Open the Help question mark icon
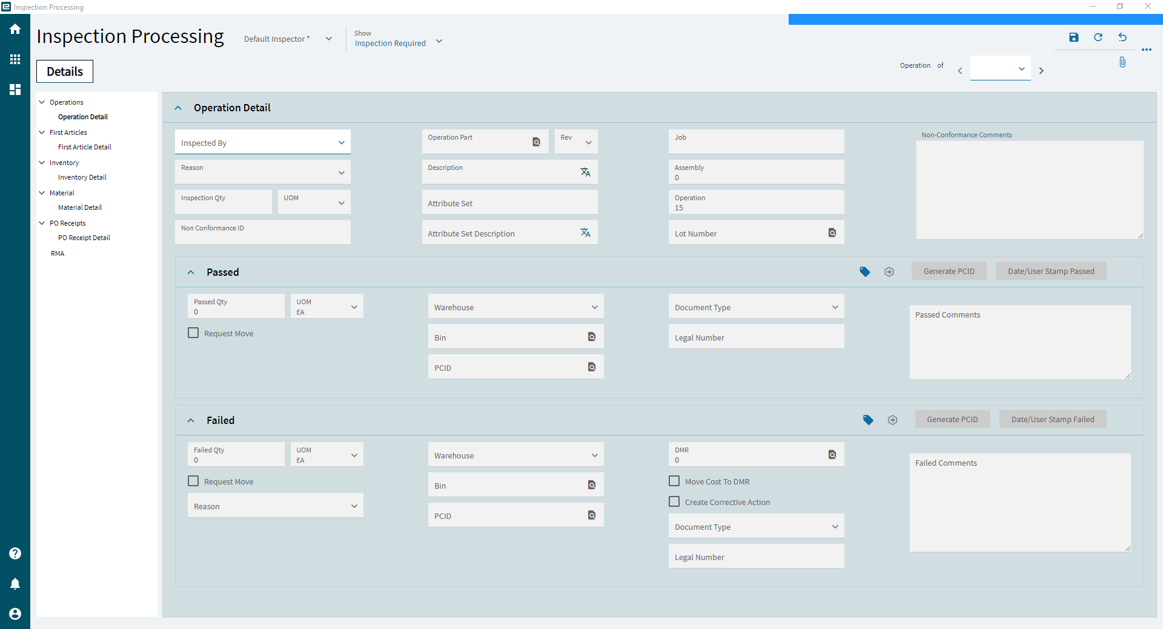Screen dimensions: 1163x629 (15, 553)
